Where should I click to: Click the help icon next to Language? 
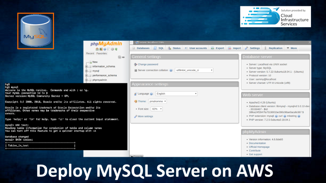pos(151,94)
